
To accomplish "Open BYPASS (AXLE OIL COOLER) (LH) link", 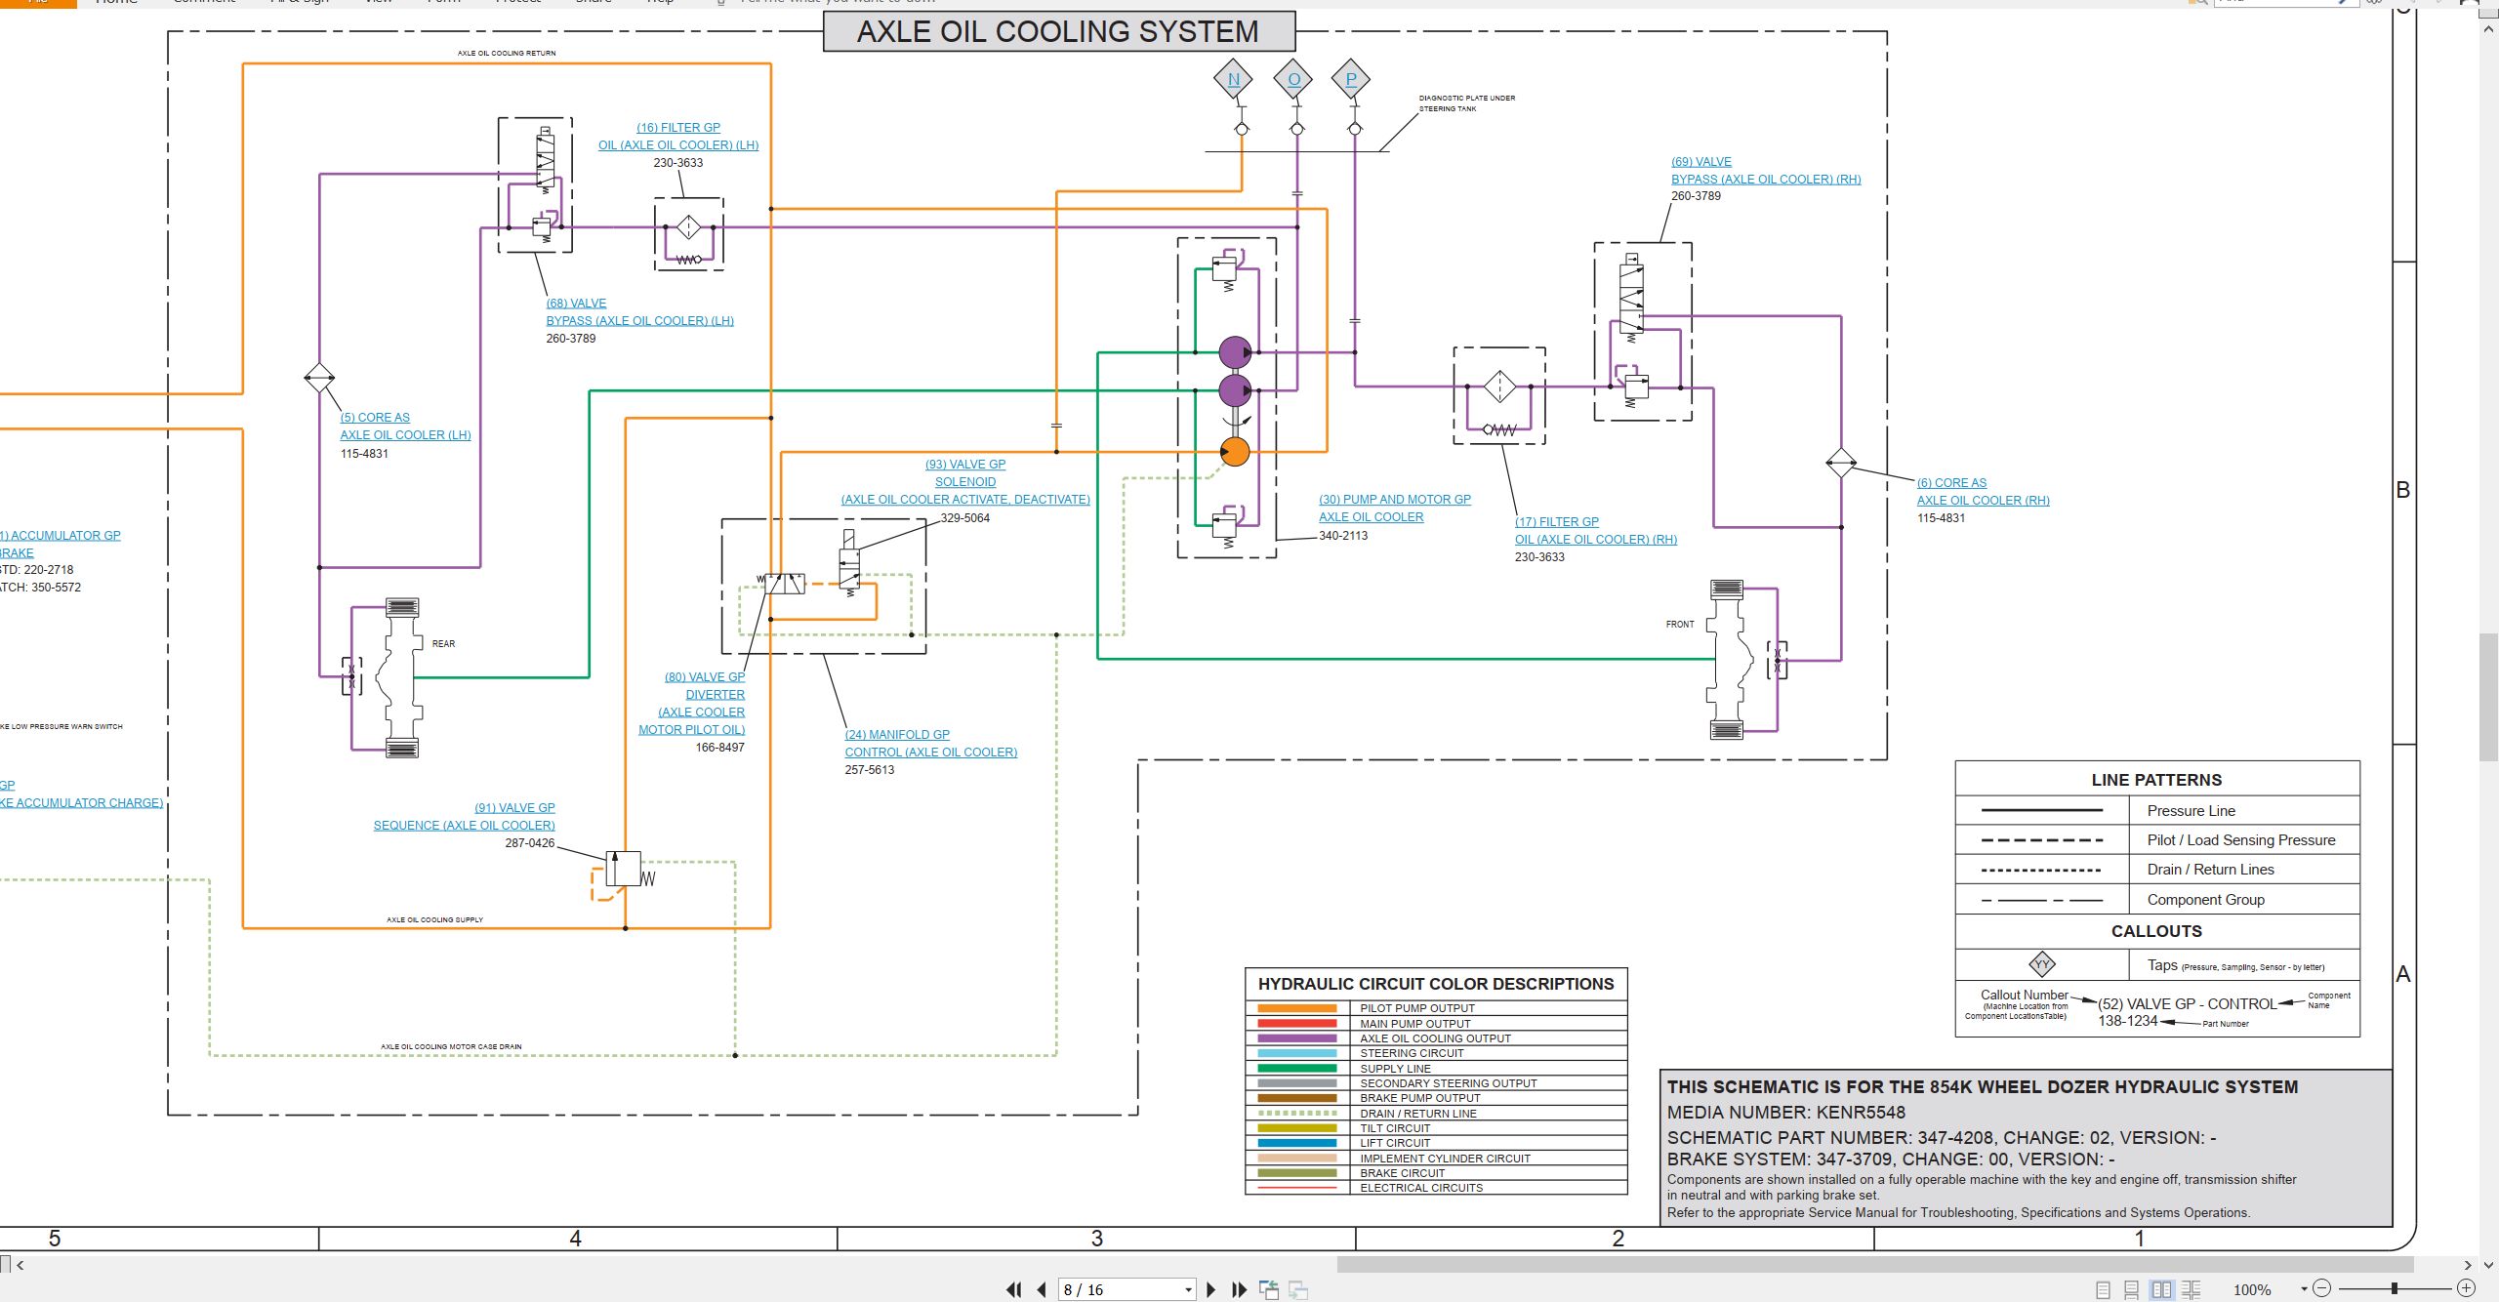I will tap(639, 320).
